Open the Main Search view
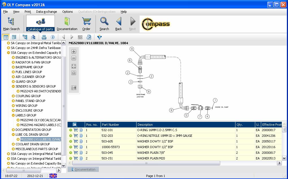288x179 pixels. (11, 24)
